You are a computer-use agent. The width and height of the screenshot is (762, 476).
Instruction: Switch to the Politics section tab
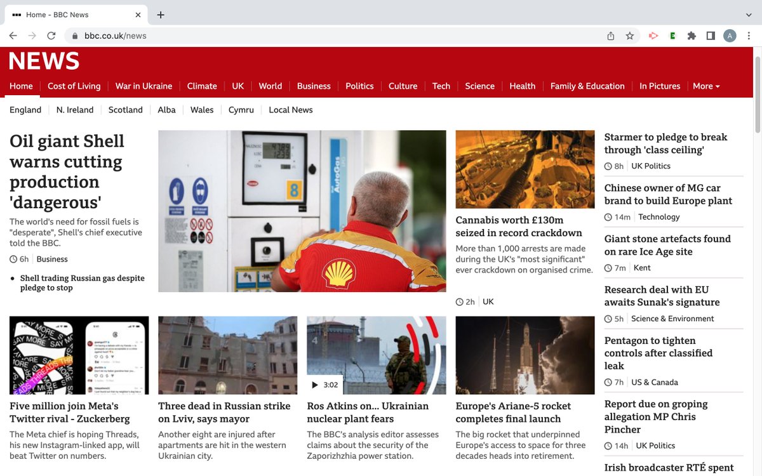click(x=359, y=86)
